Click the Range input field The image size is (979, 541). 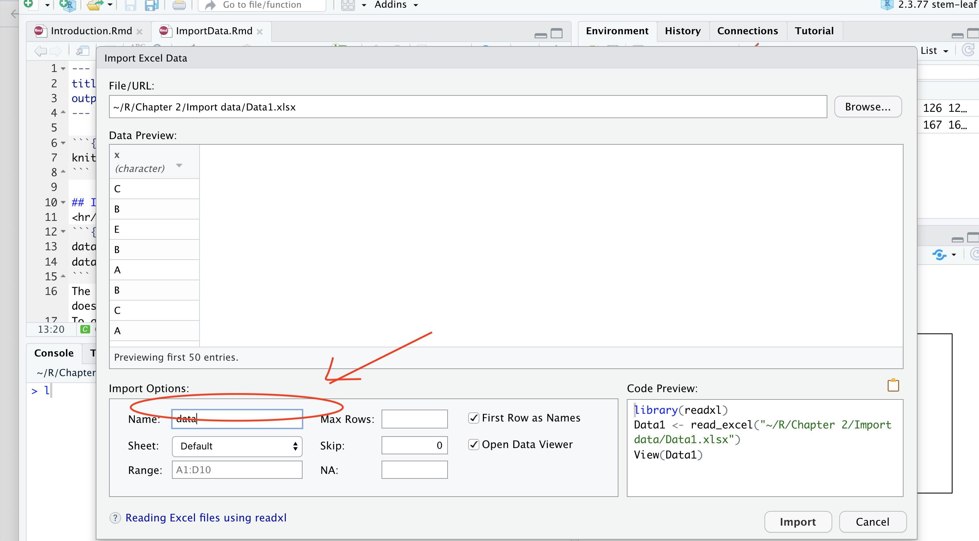(x=237, y=470)
